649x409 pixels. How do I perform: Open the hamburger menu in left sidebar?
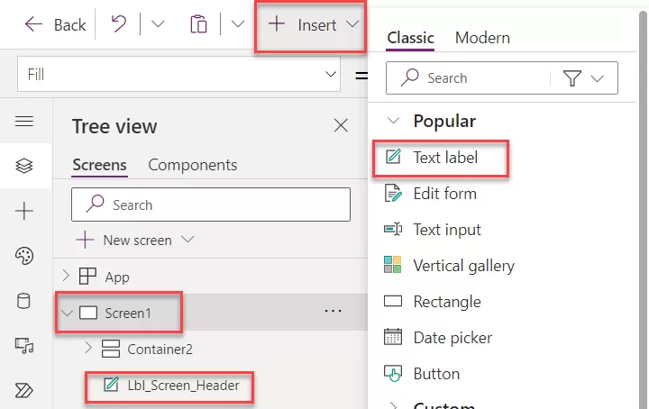24,122
